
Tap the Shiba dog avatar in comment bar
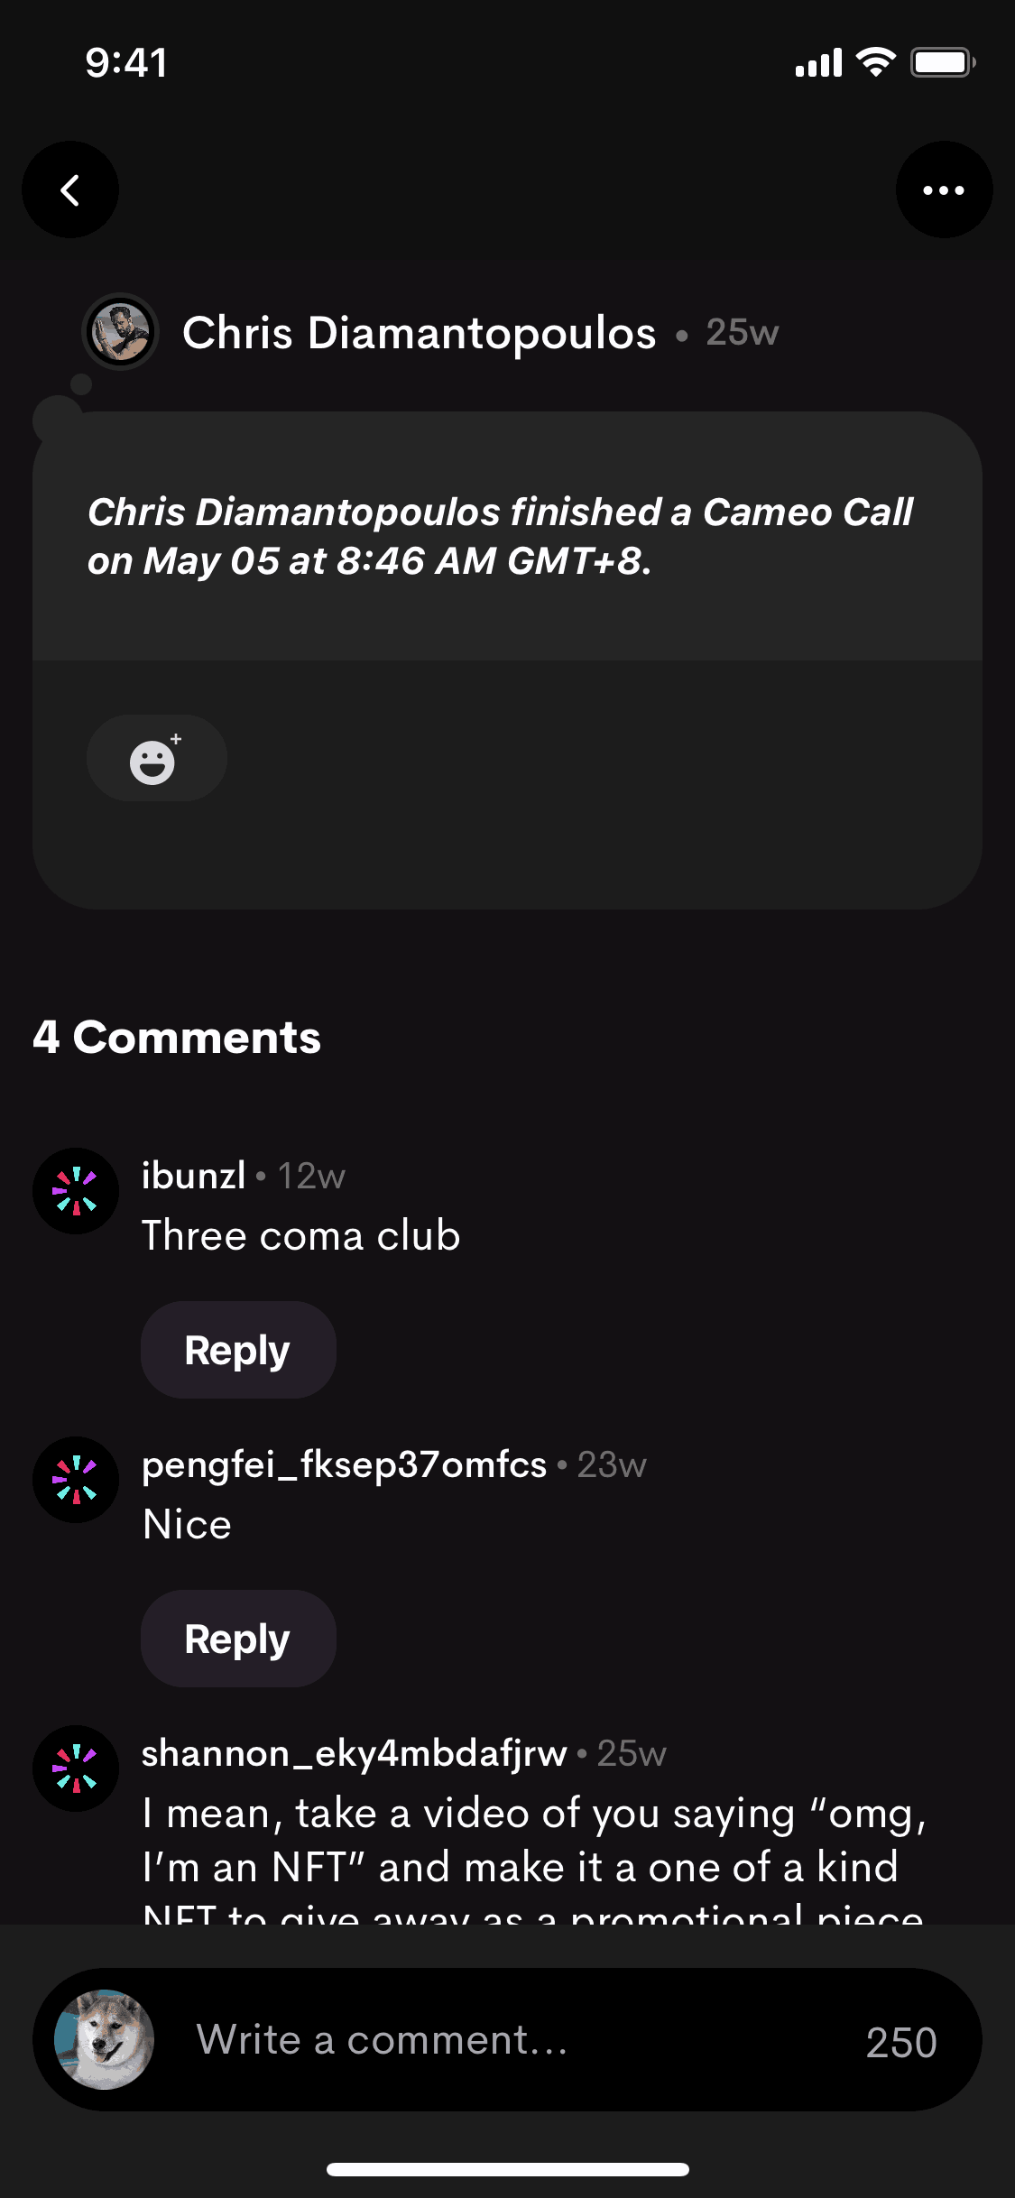pyautogui.click(x=104, y=2039)
